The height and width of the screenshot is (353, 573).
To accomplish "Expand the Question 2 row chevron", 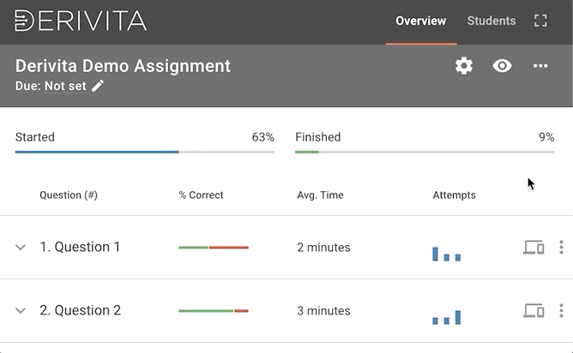I will 21,311.
